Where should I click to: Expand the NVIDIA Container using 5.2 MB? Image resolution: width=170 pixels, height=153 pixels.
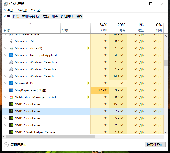click(x=5, y=118)
